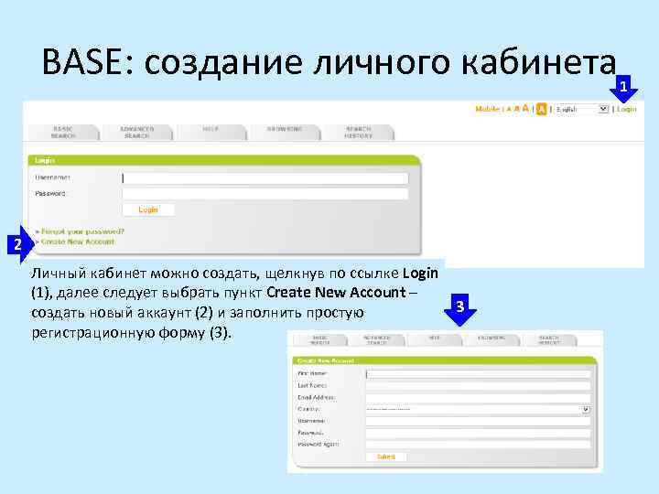
Task: Open Basic Search tab on the login page
Action: (63, 133)
